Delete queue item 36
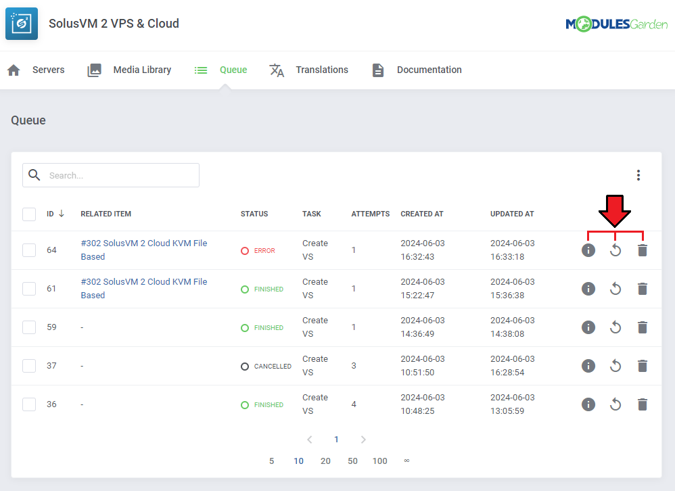675x491 pixels. pos(643,404)
